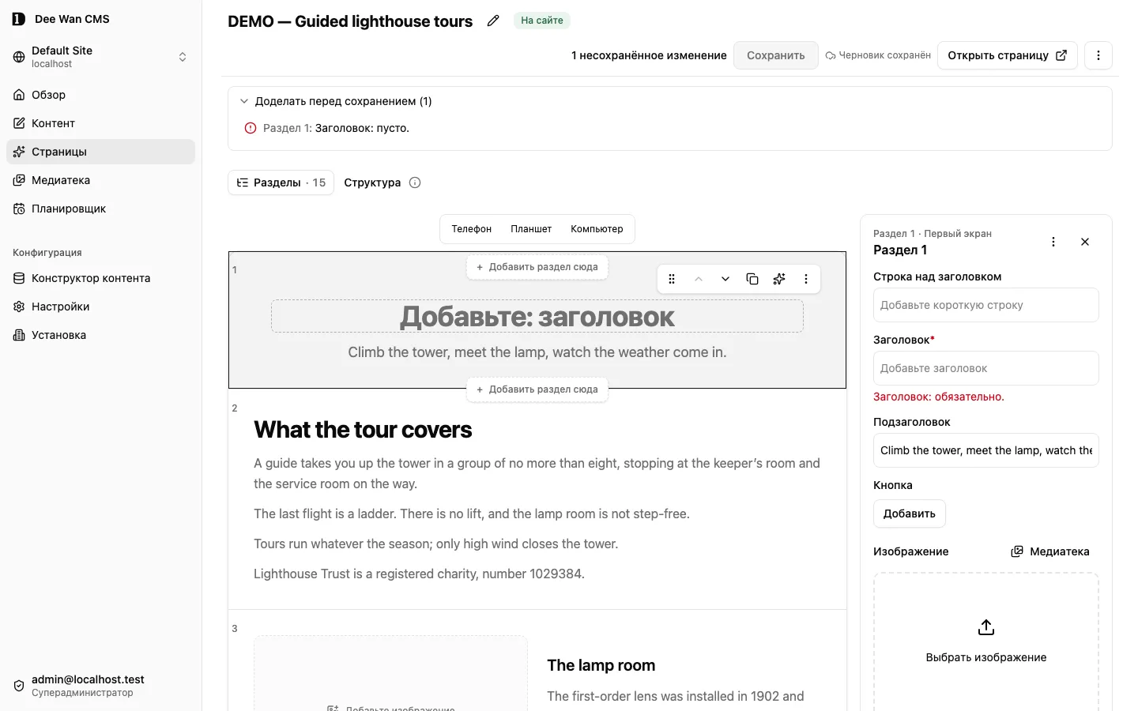This screenshot has width=1138, height=711.
Task: Move section up with the up arrow
Action: click(x=699, y=279)
